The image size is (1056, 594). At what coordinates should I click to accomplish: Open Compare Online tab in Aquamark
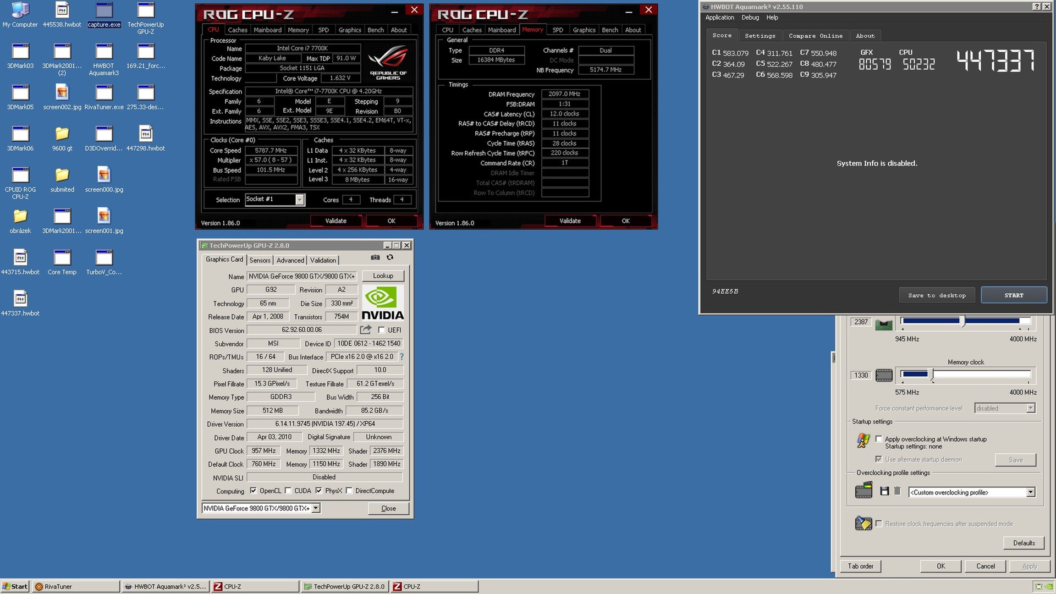816,36
